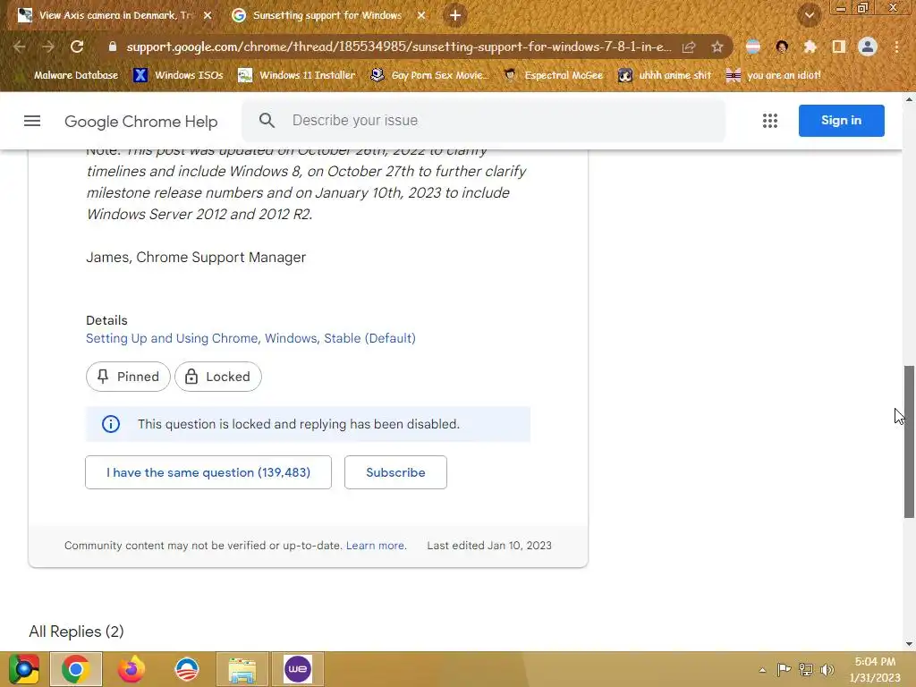
Task: Click the Google Chrome Help title
Action: pyautogui.click(x=140, y=121)
